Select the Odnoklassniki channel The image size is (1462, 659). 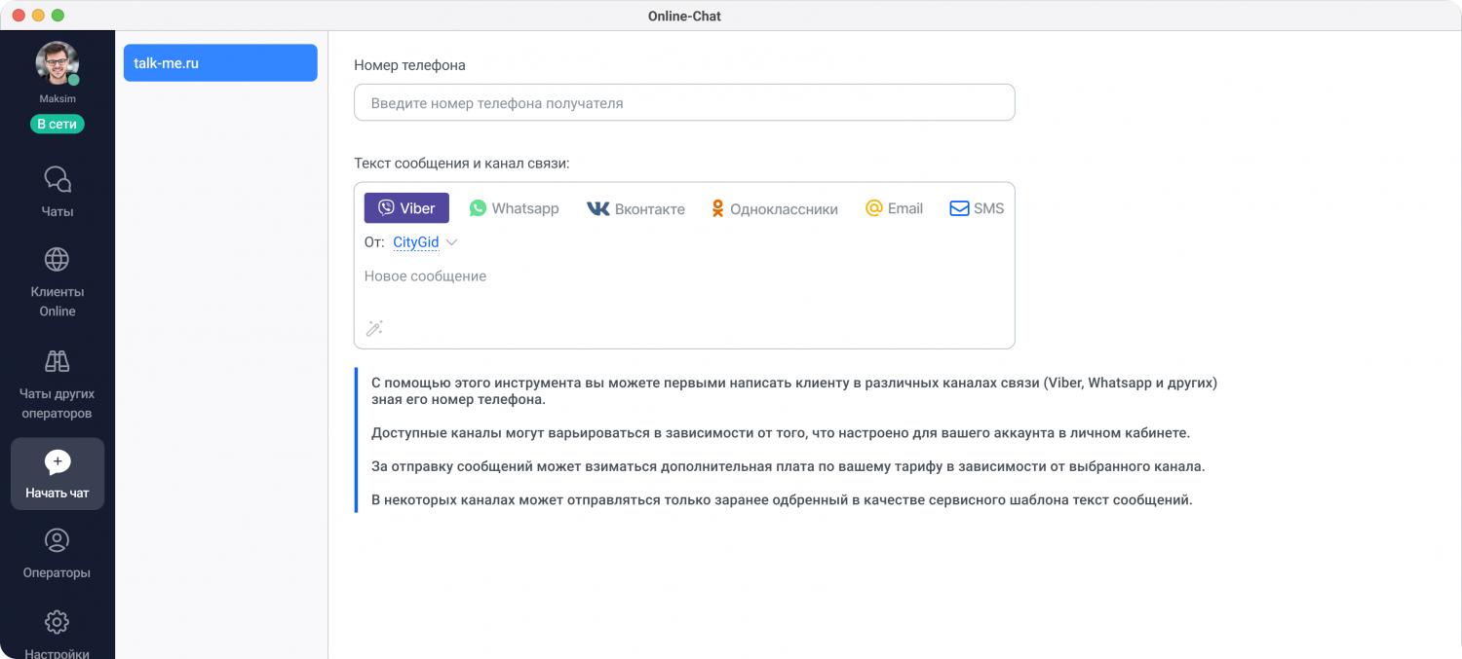tap(774, 208)
